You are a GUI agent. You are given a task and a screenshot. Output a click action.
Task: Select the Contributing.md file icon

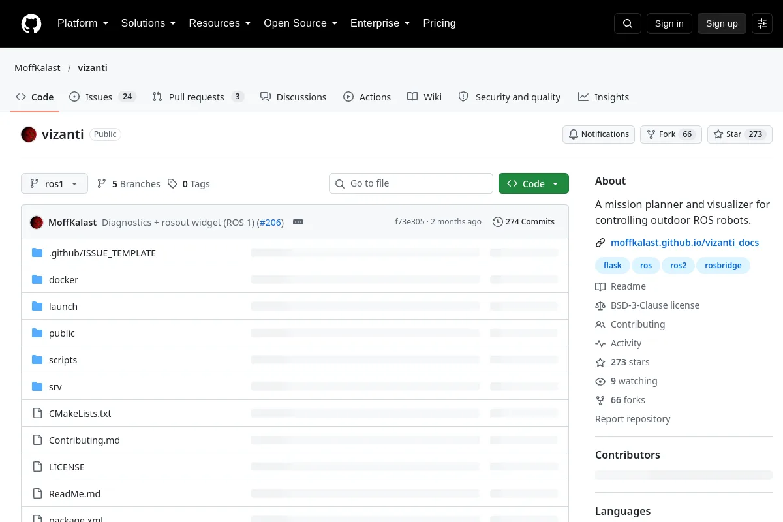37,440
